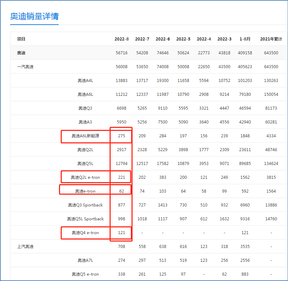The image size is (288, 281).
Task: Select 奥迪A3's 1-8月 value 42940
Action: pyautogui.click(x=245, y=122)
